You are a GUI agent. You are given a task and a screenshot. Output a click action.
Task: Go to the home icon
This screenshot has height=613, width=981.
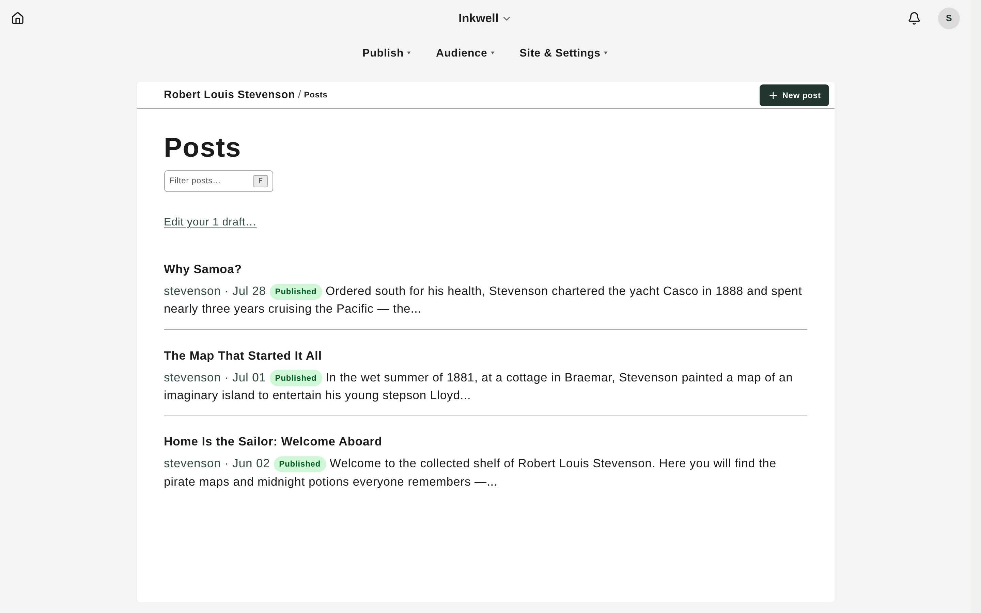[x=18, y=18]
